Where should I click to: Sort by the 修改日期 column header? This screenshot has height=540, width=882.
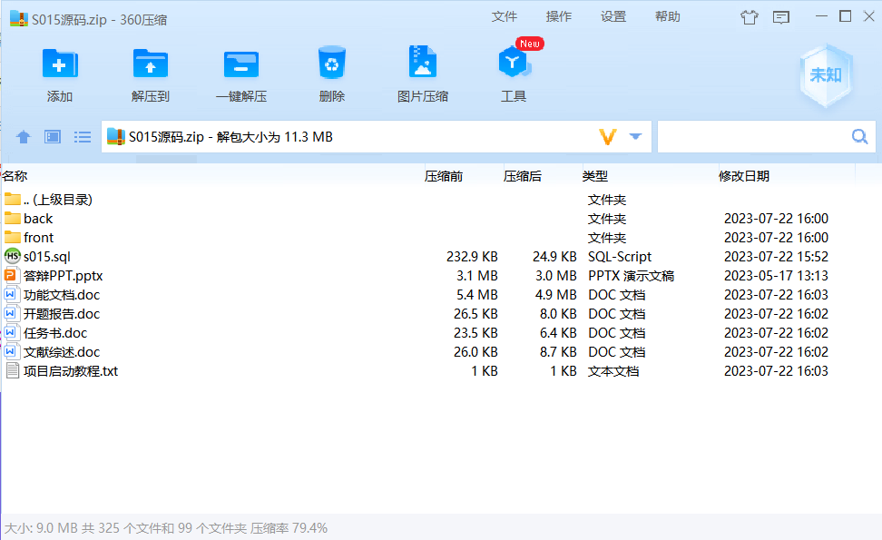click(x=744, y=176)
